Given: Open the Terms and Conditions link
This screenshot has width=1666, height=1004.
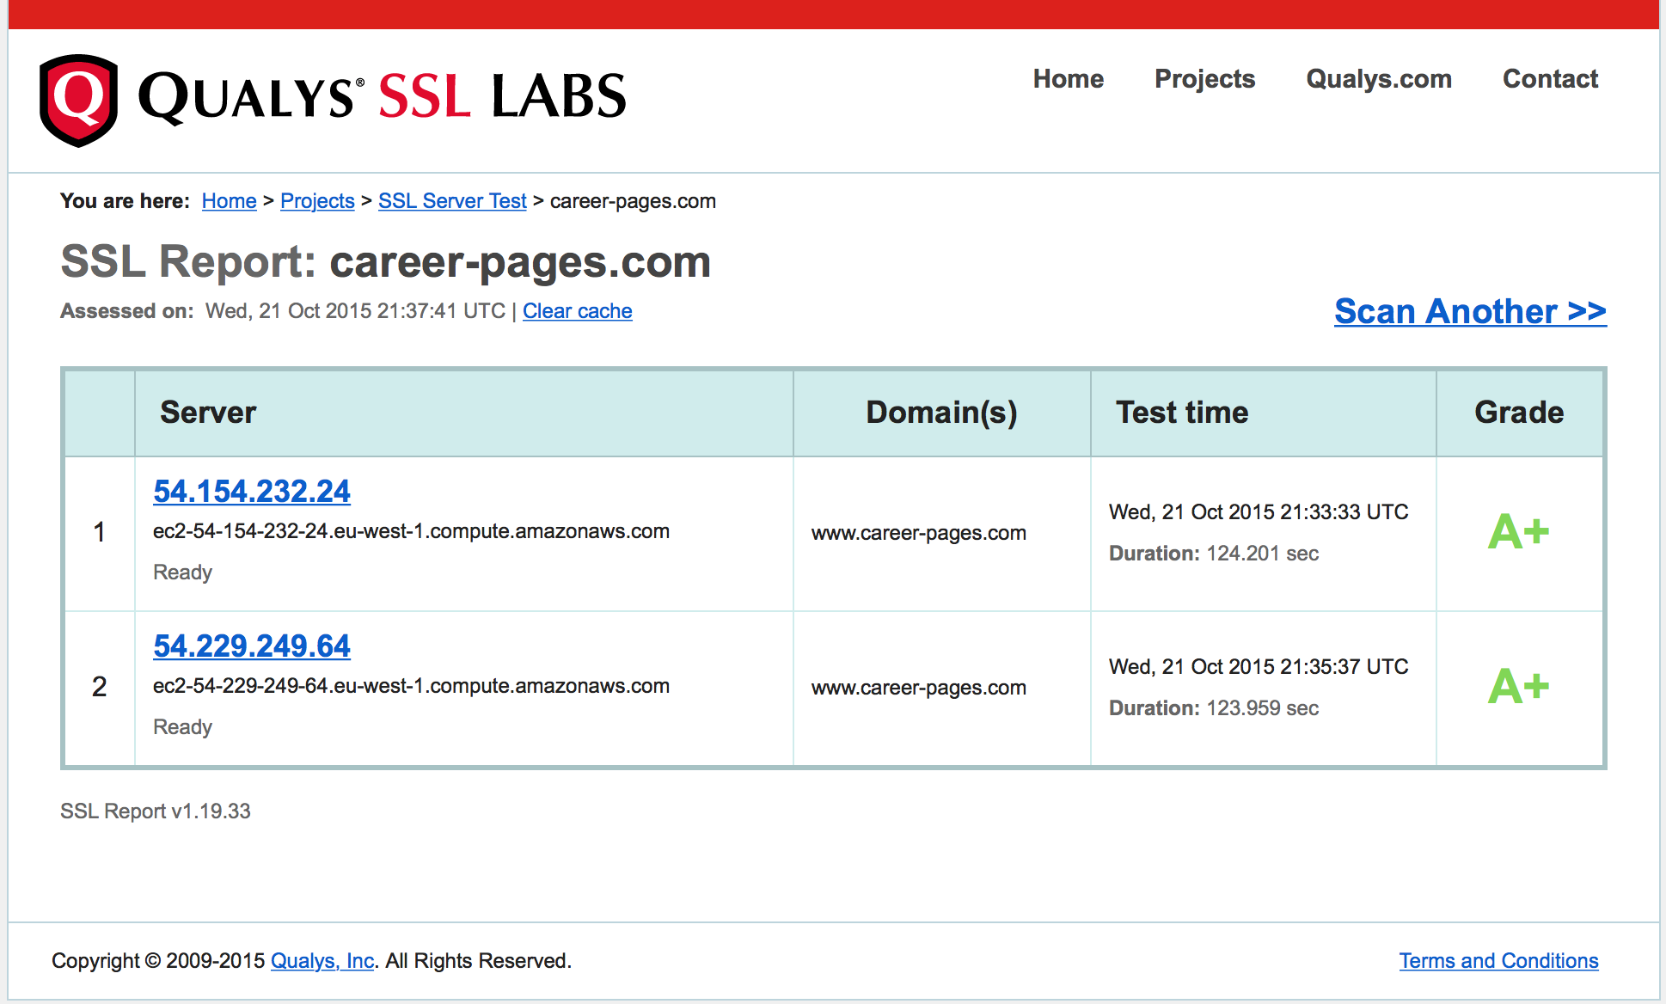Looking at the screenshot, I should click(1498, 961).
